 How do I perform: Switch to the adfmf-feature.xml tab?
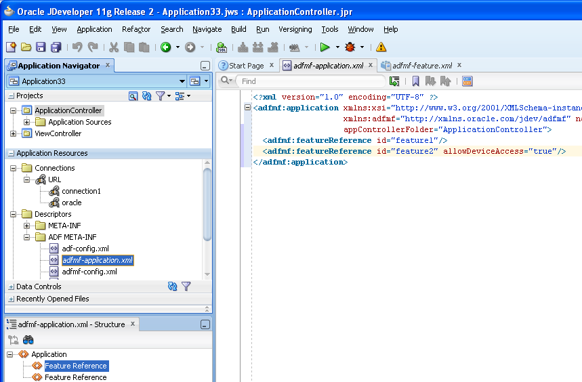(x=422, y=66)
